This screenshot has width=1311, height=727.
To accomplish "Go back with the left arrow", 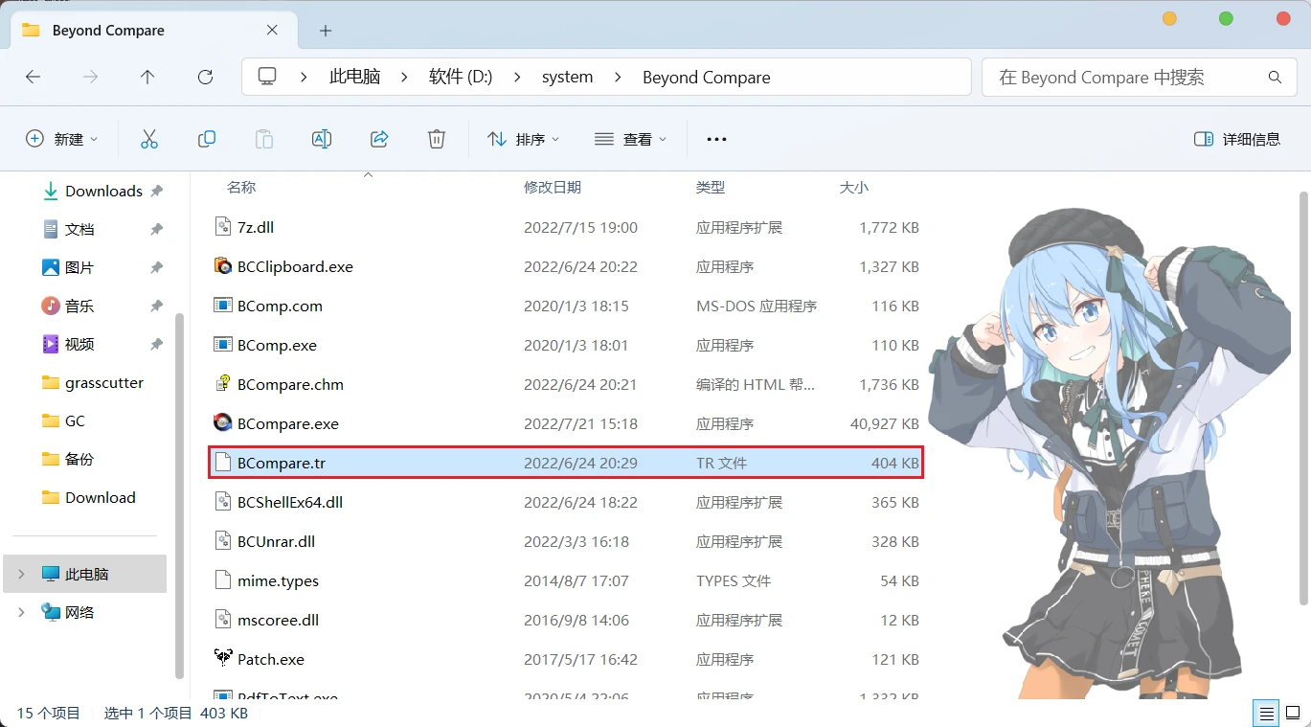I will click(34, 77).
